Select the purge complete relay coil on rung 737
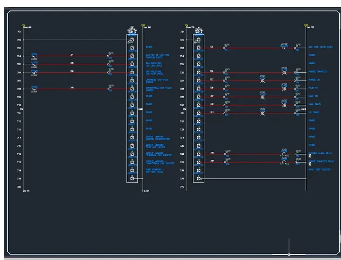341x260 pixels. click(x=284, y=162)
